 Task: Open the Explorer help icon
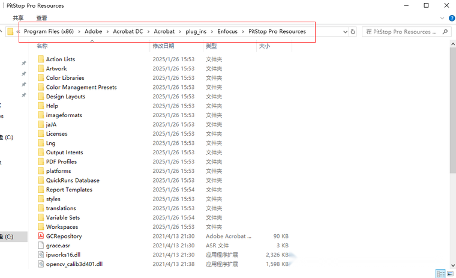tap(452, 18)
